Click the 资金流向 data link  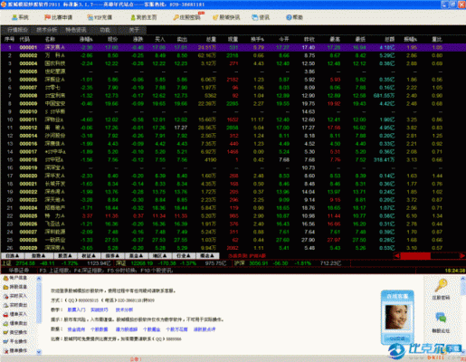pos(76,329)
